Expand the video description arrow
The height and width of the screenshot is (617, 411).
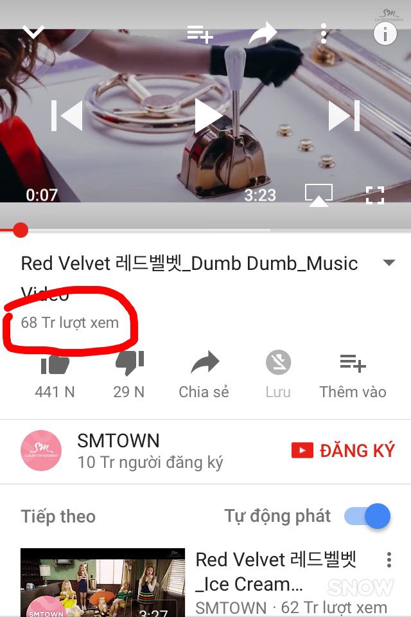tap(389, 263)
